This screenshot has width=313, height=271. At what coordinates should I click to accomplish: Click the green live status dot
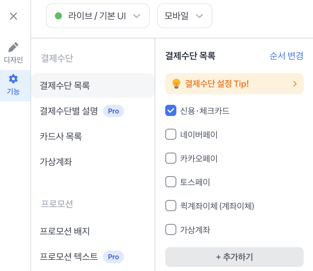(x=58, y=16)
